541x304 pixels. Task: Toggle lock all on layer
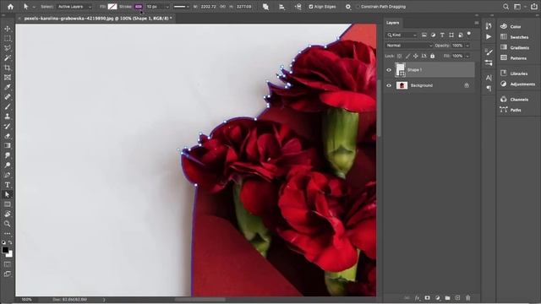(432, 56)
